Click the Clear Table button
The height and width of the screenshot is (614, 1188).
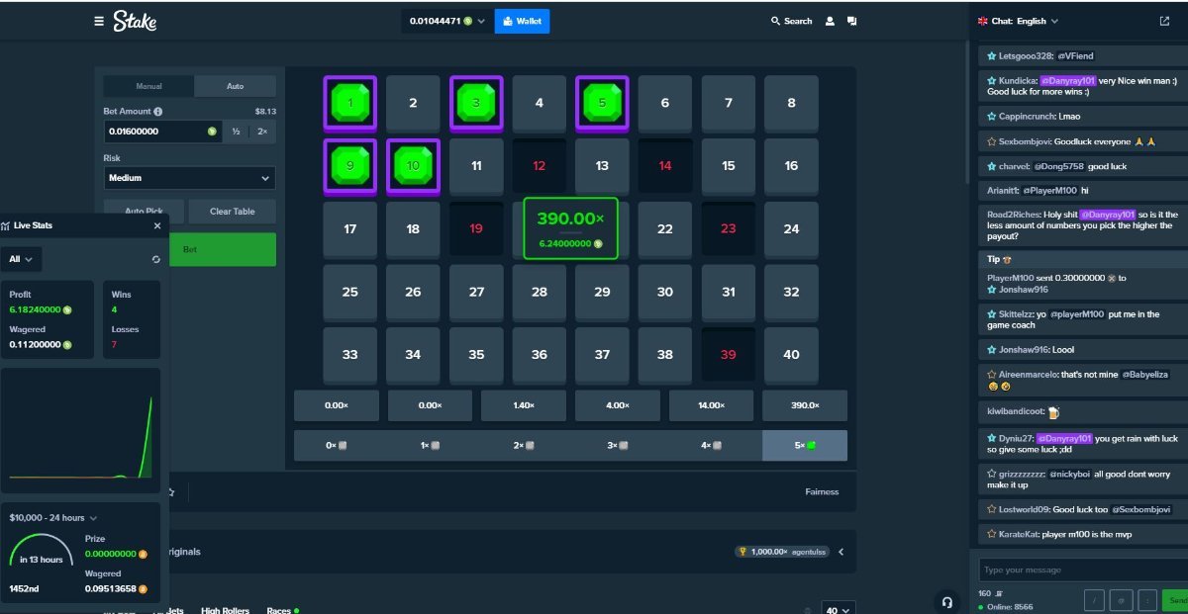pyautogui.click(x=232, y=212)
